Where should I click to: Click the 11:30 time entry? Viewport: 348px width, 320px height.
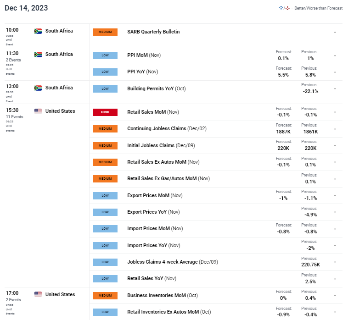[12, 53]
